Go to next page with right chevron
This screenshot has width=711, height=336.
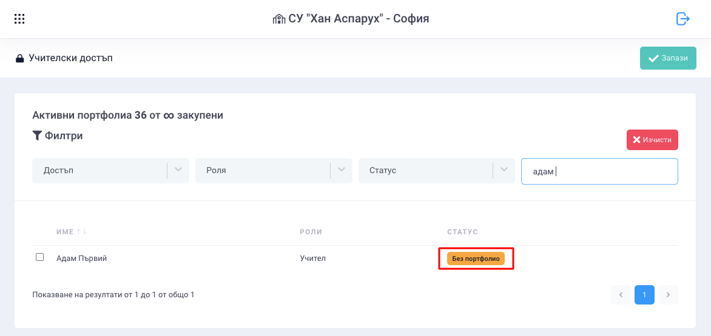pyautogui.click(x=668, y=295)
